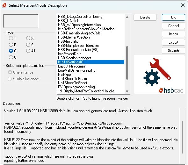
Task: Click the Search button
Action: point(173,51)
